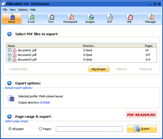This screenshot has height=139, width=163.
Task: Select the Pages radio button
Action: point(40,129)
